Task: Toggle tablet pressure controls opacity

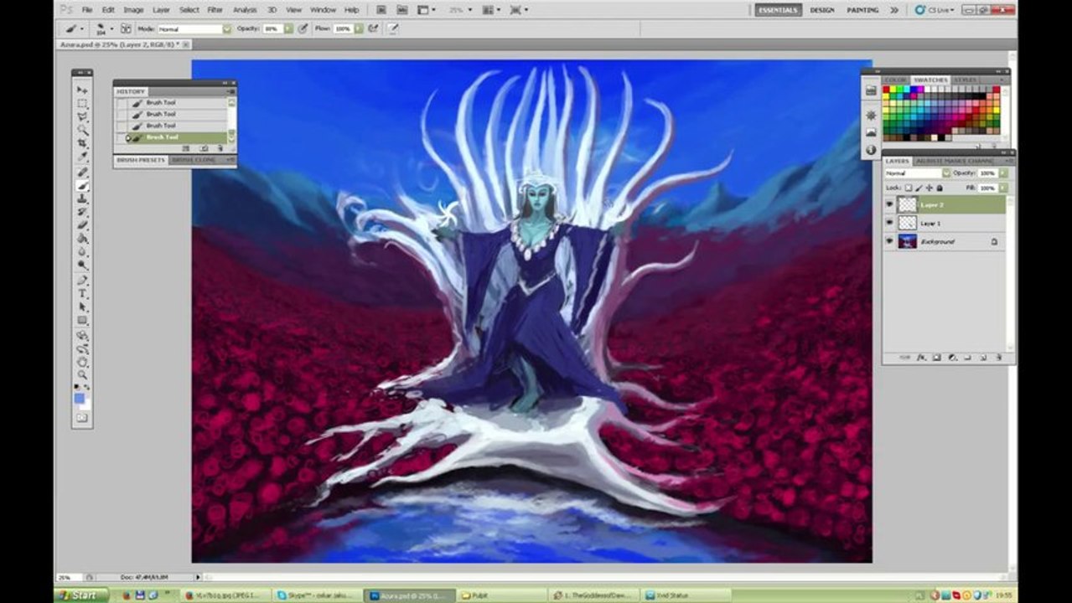Action: 303,28
